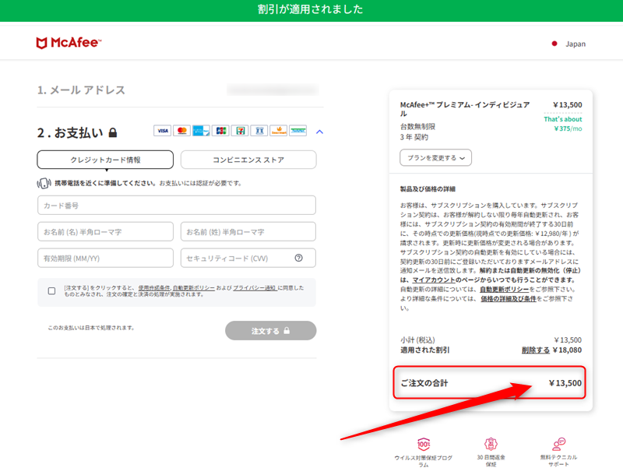This screenshot has width=623, height=475.
Task: Click the 小計 (税込) label
Action: [417, 340]
